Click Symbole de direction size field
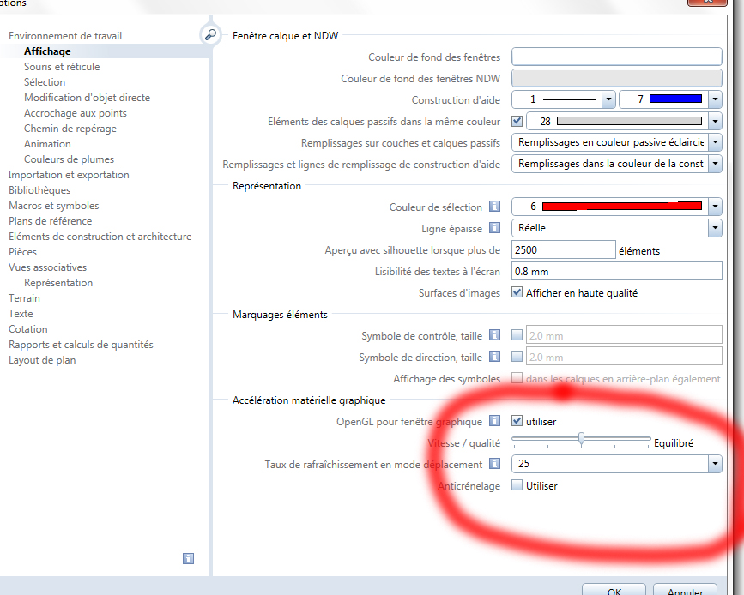This screenshot has height=595, width=744. pyautogui.click(x=624, y=357)
